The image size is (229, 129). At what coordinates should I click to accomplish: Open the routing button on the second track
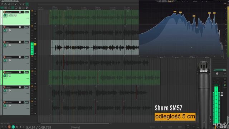click(26, 27)
